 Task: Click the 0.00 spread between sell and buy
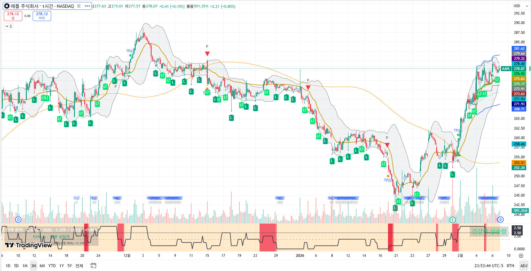click(x=27, y=16)
